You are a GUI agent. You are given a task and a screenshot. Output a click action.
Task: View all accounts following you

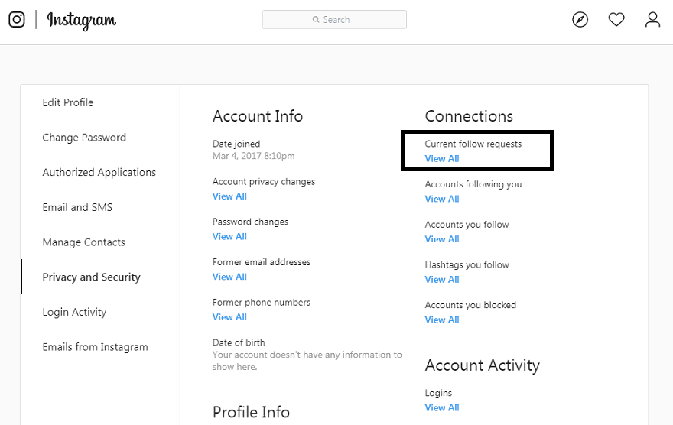click(442, 199)
